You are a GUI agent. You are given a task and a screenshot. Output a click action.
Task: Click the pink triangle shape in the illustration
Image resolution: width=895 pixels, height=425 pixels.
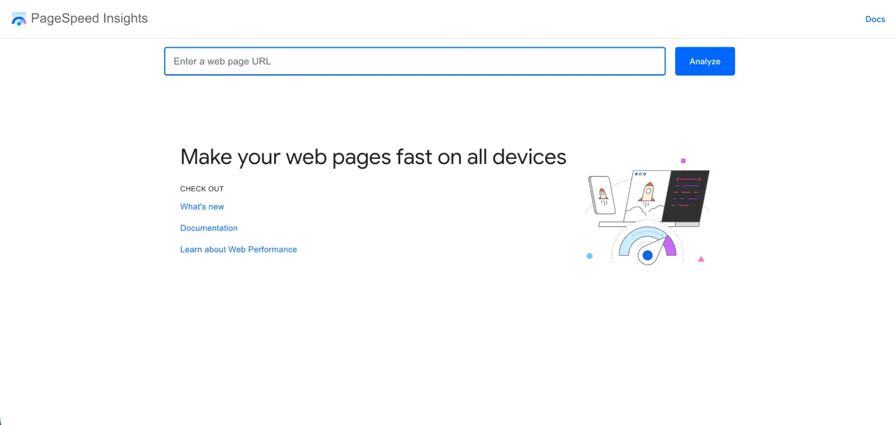[x=700, y=258]
